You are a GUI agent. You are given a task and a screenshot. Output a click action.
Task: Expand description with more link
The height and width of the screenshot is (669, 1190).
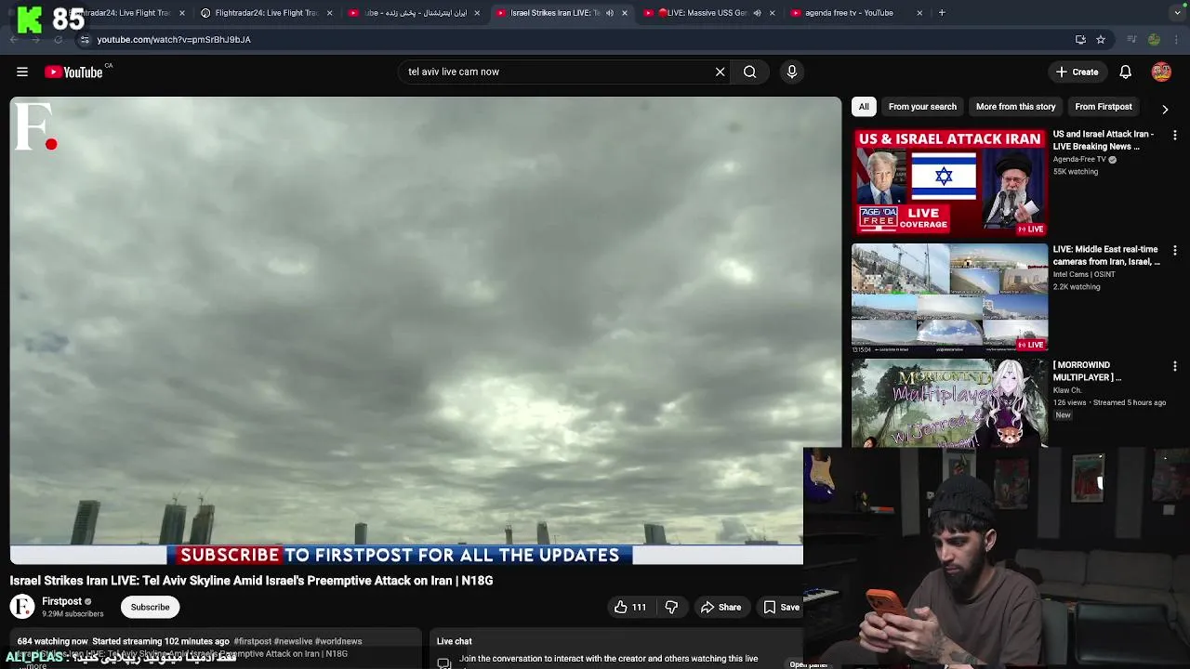[x=35, y=665]
